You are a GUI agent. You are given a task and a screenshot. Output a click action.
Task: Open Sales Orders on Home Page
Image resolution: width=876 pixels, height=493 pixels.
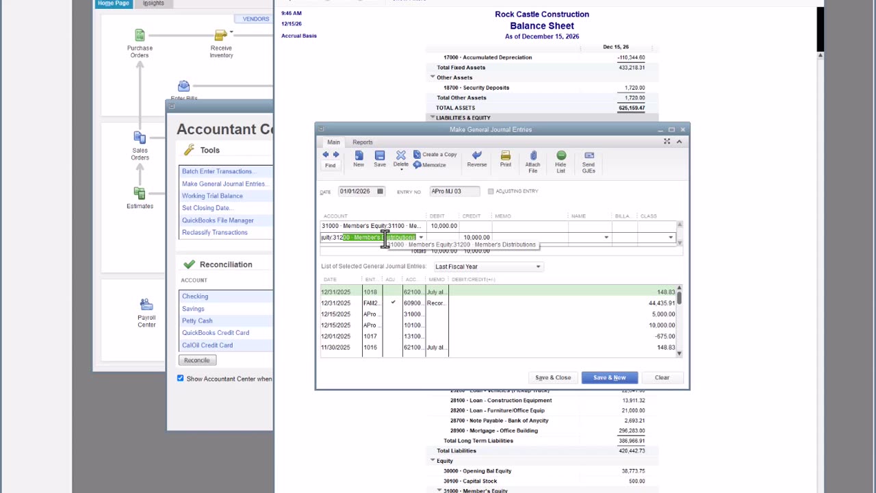point(140,146)
